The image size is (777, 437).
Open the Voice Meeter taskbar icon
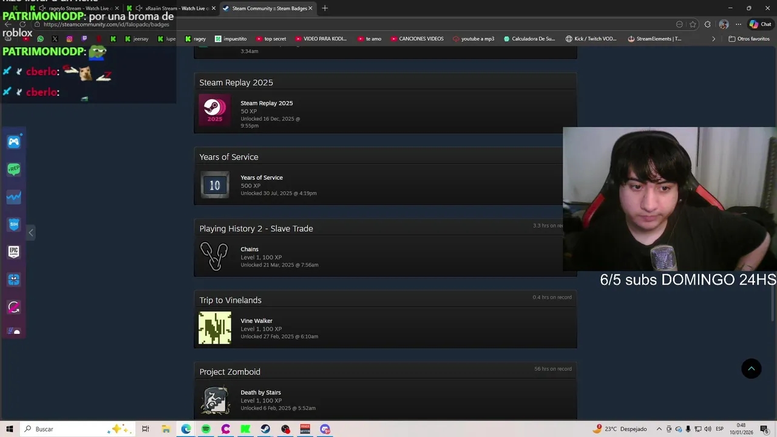pos(305,429)
